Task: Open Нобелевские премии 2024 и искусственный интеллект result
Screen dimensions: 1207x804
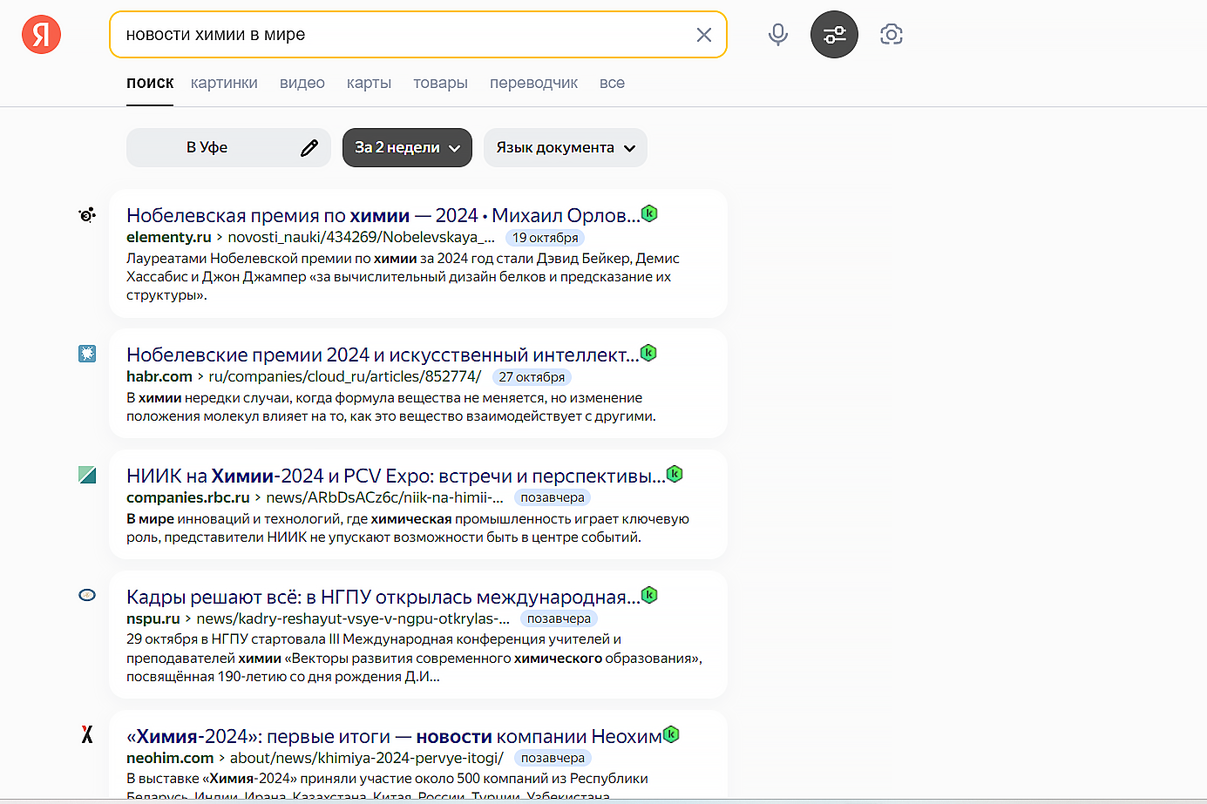Action: click(383, 355)
